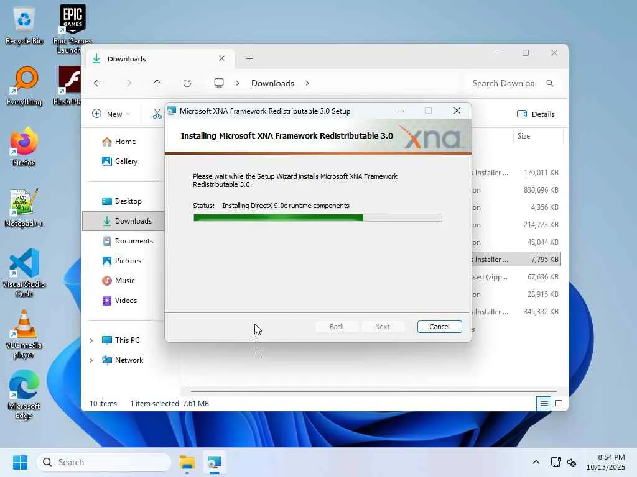The image size is (637, 477).
Task: Click the horizontal scrollbar in Explorer
Action: click(x=373, y=391)
